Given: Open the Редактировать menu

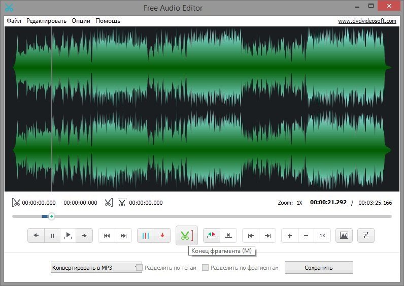Looking at the screenshot, I should pos(46,21).
